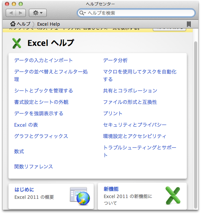
Task: Open シートとブックを管理する topic
Action: tap(43, 90)
